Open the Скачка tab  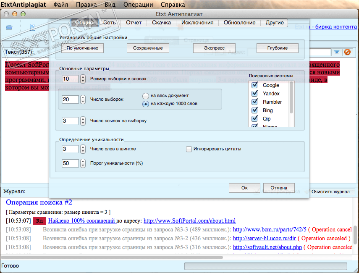point(161,23)
